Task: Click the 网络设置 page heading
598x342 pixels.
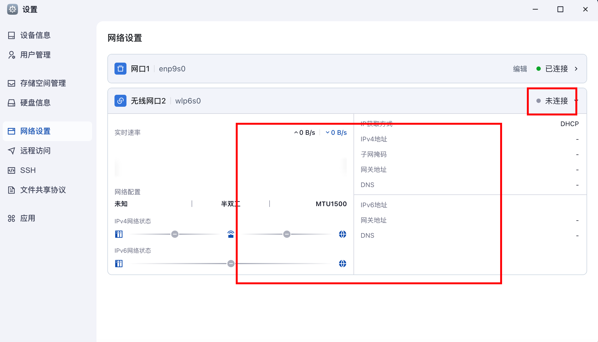Action: pos(125,38)
